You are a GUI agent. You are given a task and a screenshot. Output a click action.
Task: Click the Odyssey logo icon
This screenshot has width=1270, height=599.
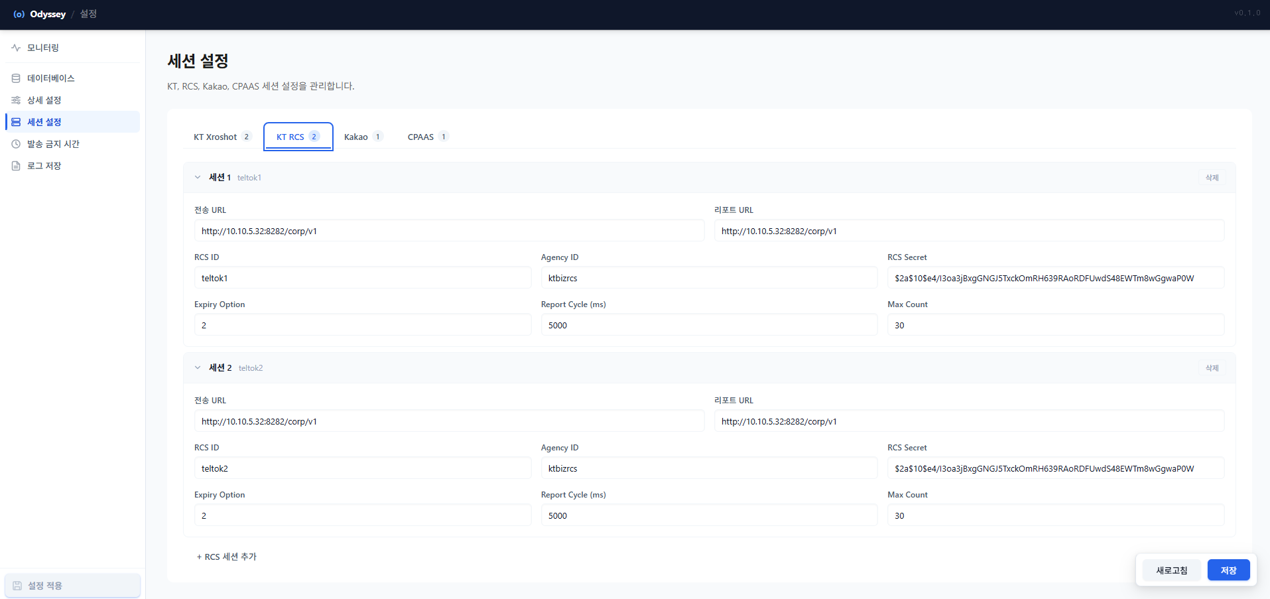19,14
